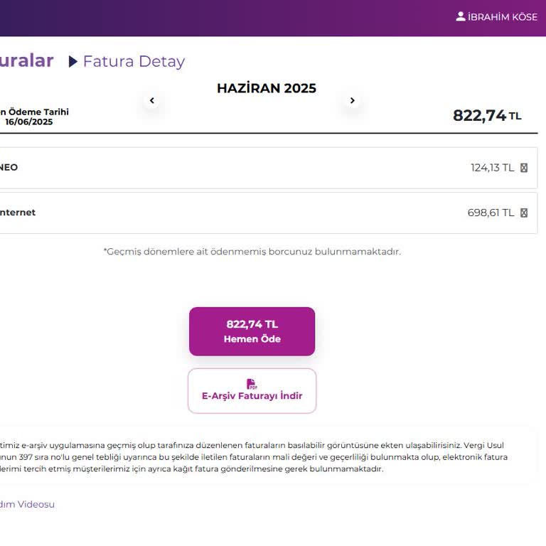Click the 698,61 TL Internet amount
546x546 pixels.
pyautogui.click(x=491, y=213)
